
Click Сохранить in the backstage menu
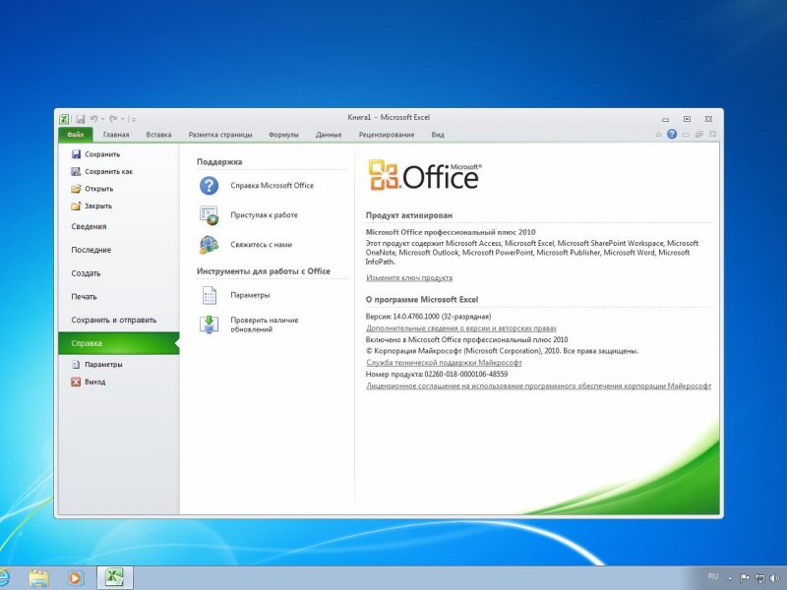tap(95, 154)
